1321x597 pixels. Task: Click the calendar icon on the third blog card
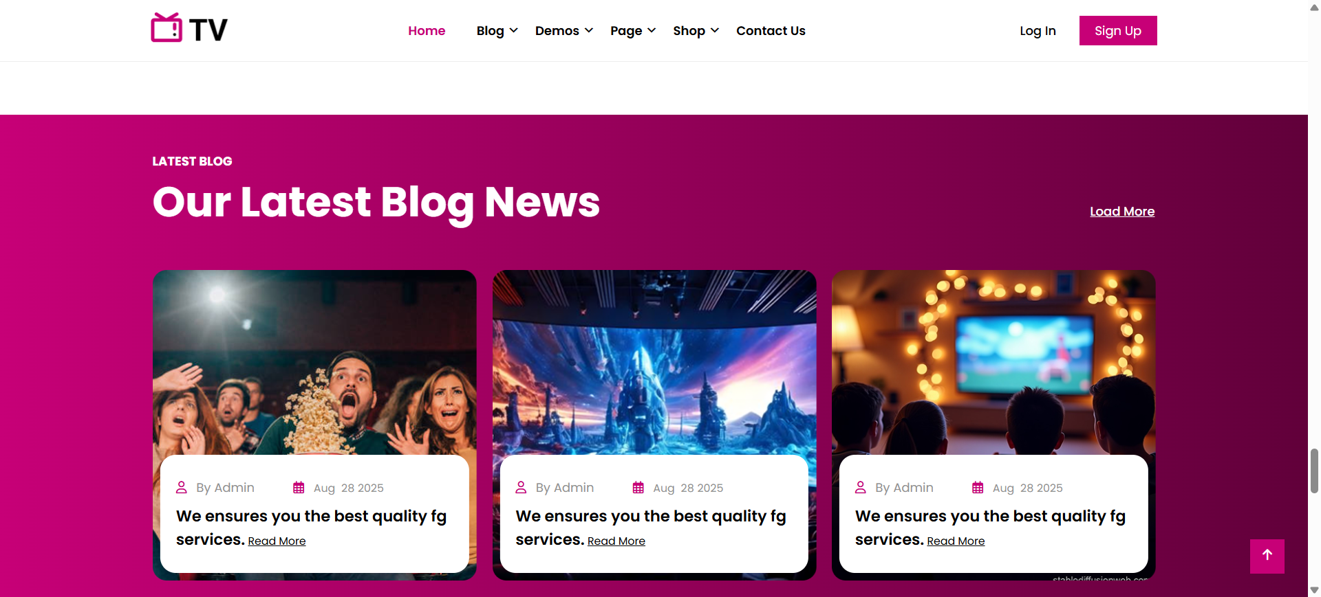978,488
